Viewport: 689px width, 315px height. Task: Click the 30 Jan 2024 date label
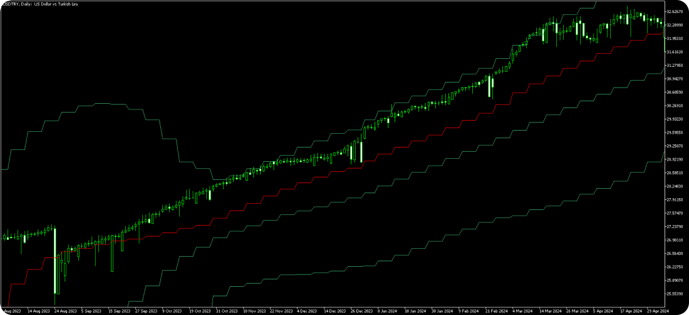(x=442, y=310)
